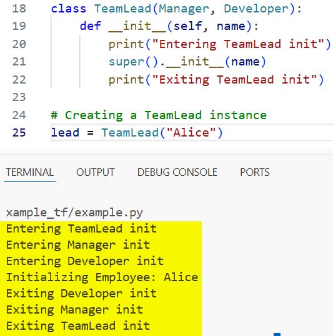Viewport: 333px width, 336px height.
Task: Click line number 24 in the gutter
Action: click(x=19, y=115)
